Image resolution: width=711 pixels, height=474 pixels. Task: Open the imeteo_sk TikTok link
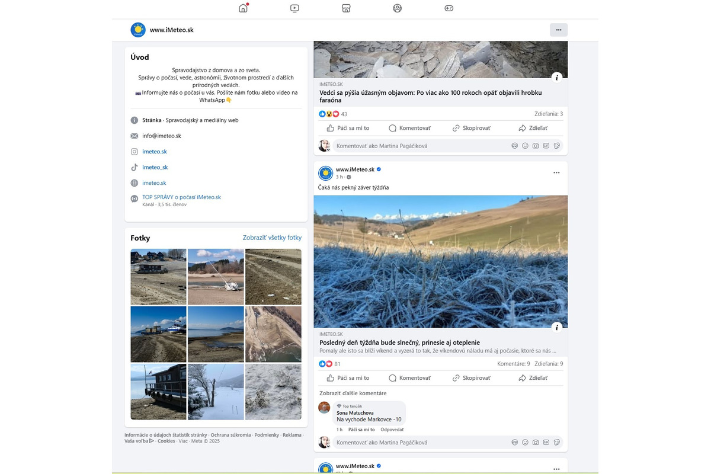tap(155, 167)
